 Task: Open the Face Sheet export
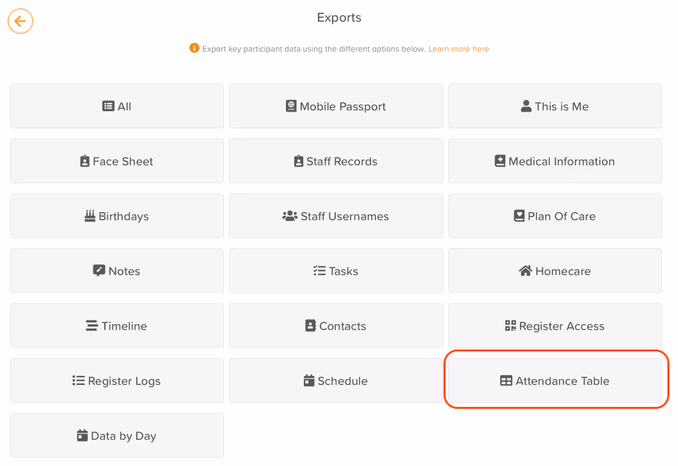tap(117, 161)
